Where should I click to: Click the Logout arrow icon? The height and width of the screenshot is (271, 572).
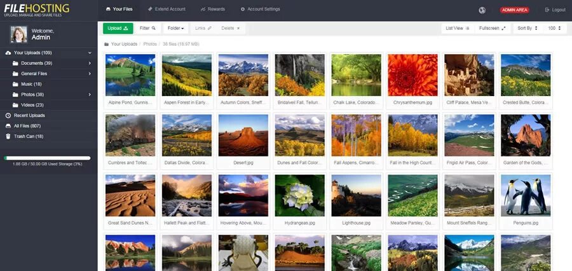pos(547,10)
